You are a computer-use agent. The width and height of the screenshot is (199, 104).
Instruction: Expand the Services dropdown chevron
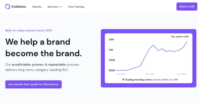click(x=61, y=7)
